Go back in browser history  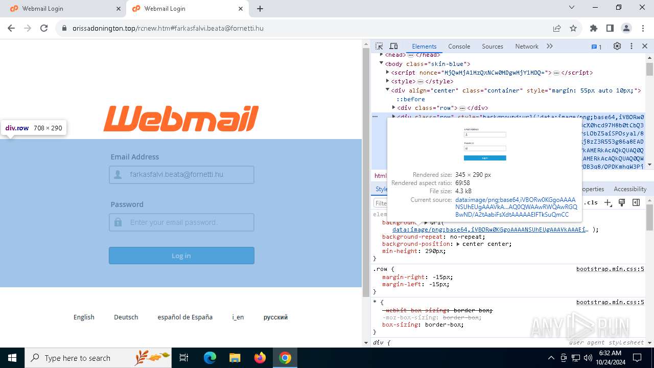[x=11, y=28]
